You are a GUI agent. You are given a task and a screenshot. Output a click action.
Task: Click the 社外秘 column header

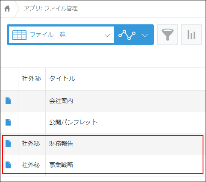point(32,79)
